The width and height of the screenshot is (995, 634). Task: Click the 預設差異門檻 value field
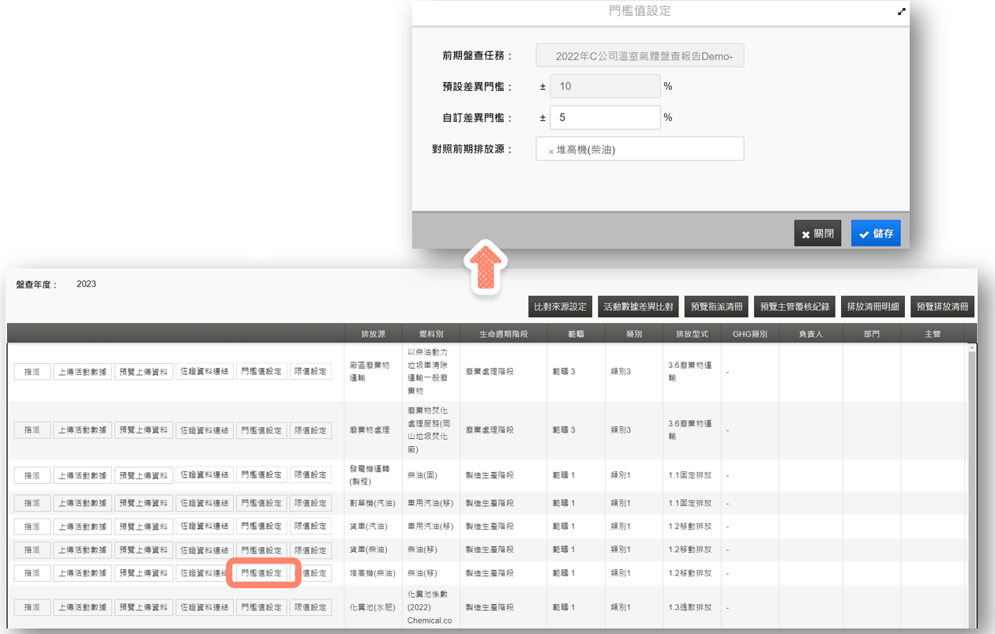(605, 86)
